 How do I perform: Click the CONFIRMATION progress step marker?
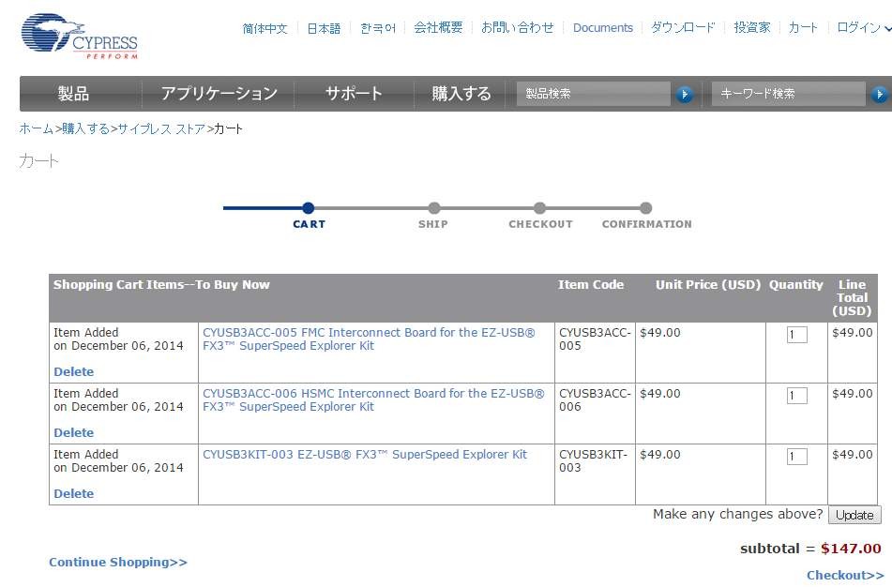coord(645,208)
